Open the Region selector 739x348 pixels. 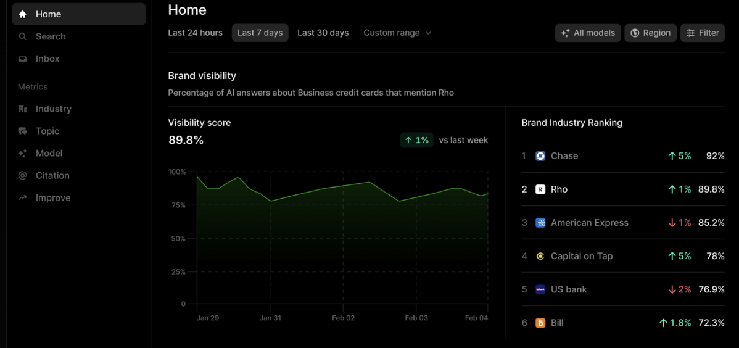tap(650, 33)
